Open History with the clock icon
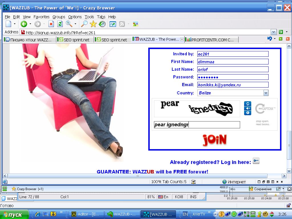The image size is (292, 219). coord(102,24)
